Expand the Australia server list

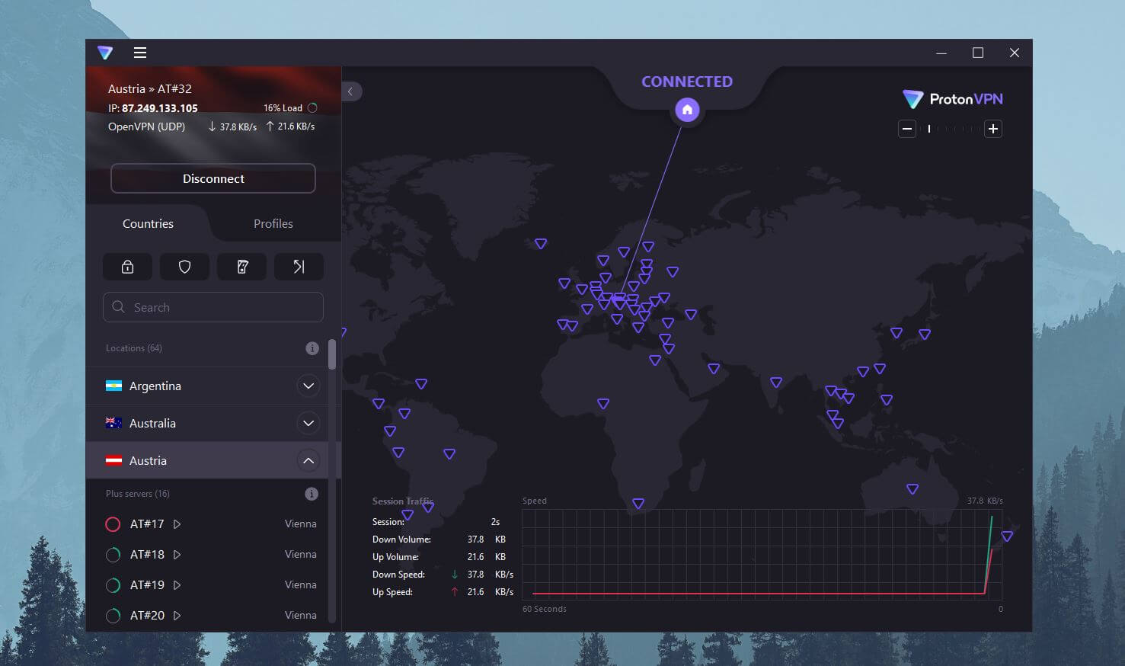[x=308, y=423]
